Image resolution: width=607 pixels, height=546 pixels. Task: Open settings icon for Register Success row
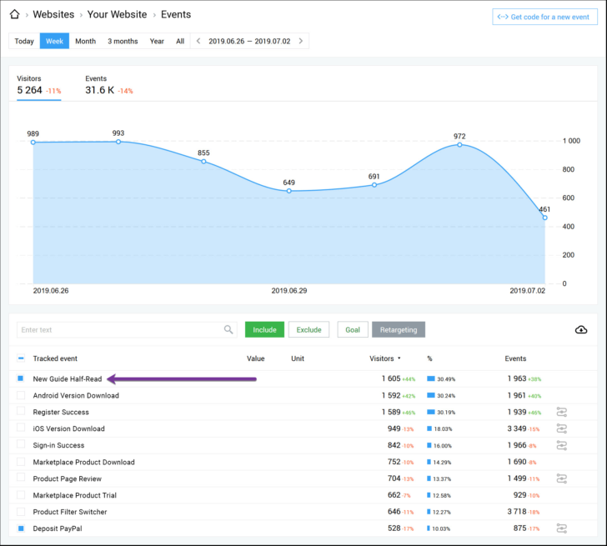click(562, 412)
